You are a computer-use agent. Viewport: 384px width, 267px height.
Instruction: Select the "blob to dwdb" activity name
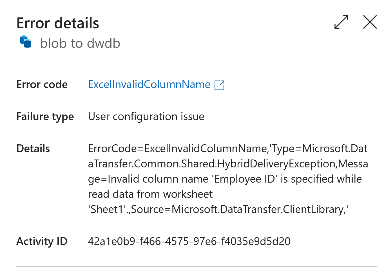point(80,43)
